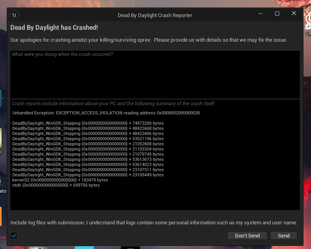Viewport: 311px width, 249px height.
Task: Maximize the Crash Reporter window
Action: click(x=277, y=14)
